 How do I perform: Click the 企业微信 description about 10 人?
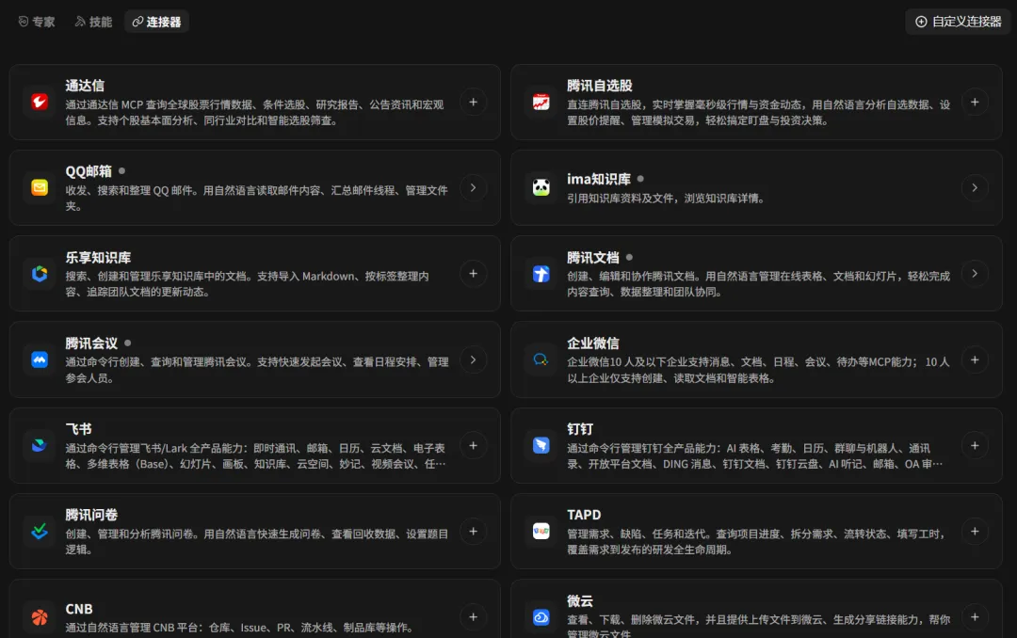[x=758, y=370]
